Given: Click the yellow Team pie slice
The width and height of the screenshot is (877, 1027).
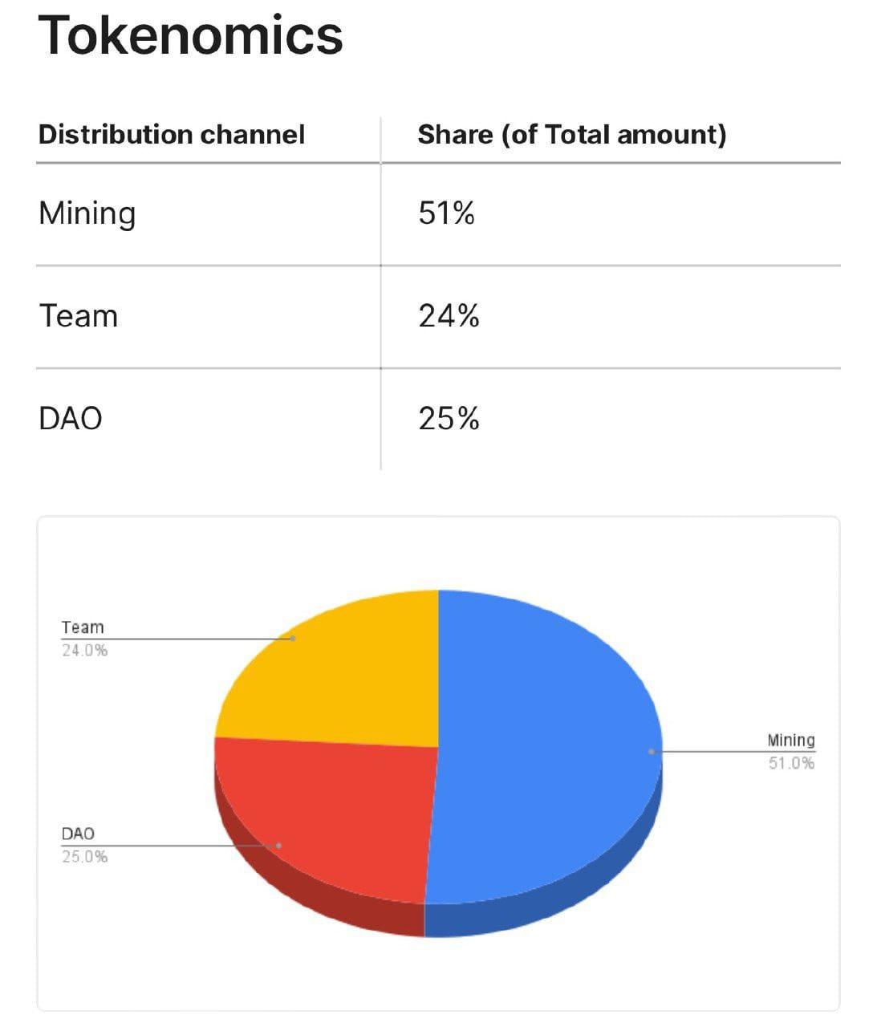Looking at the screenshot, I should (x=345, y=674).
